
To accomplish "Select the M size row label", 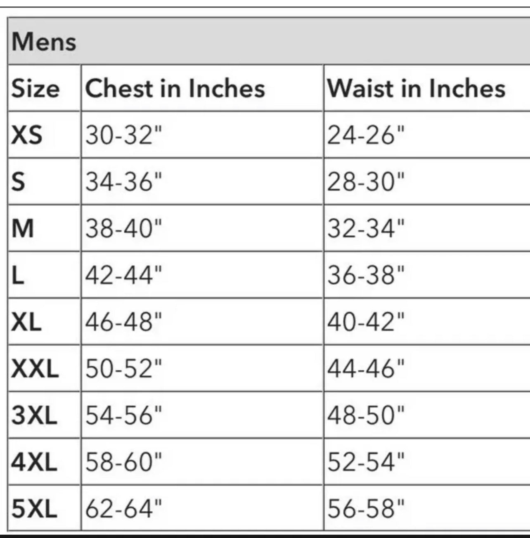I will coord(23,228).
